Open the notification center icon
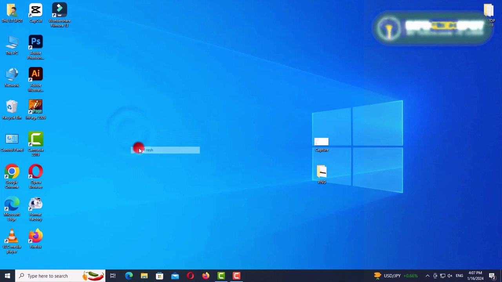This screenshot has height=282, width=502. (492, 276)
